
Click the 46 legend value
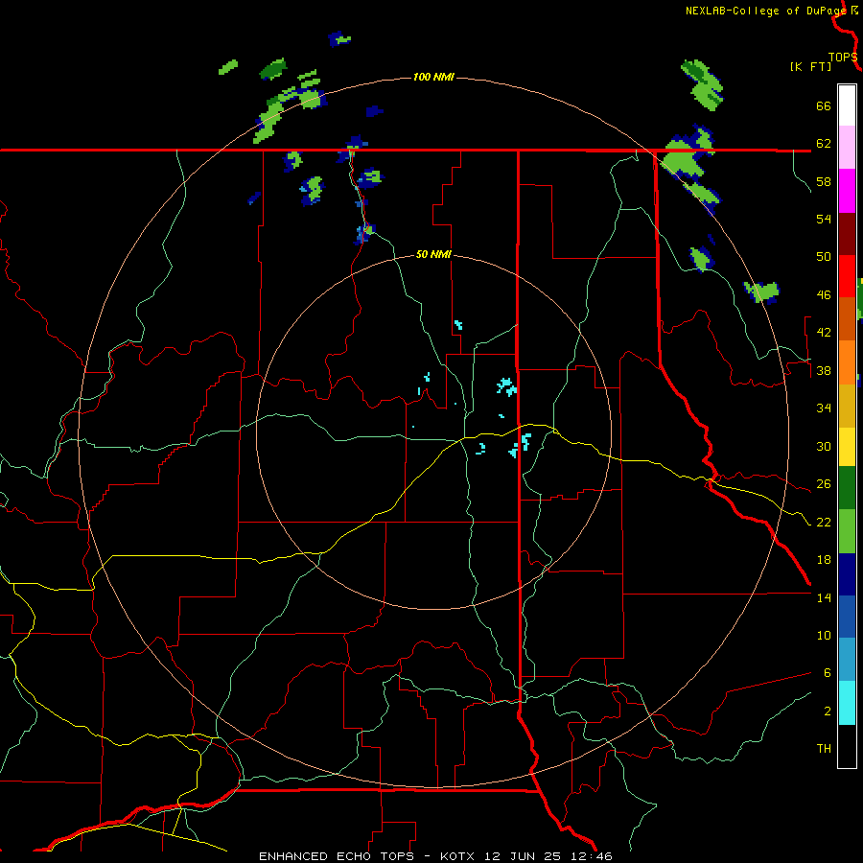coord(824,295)
